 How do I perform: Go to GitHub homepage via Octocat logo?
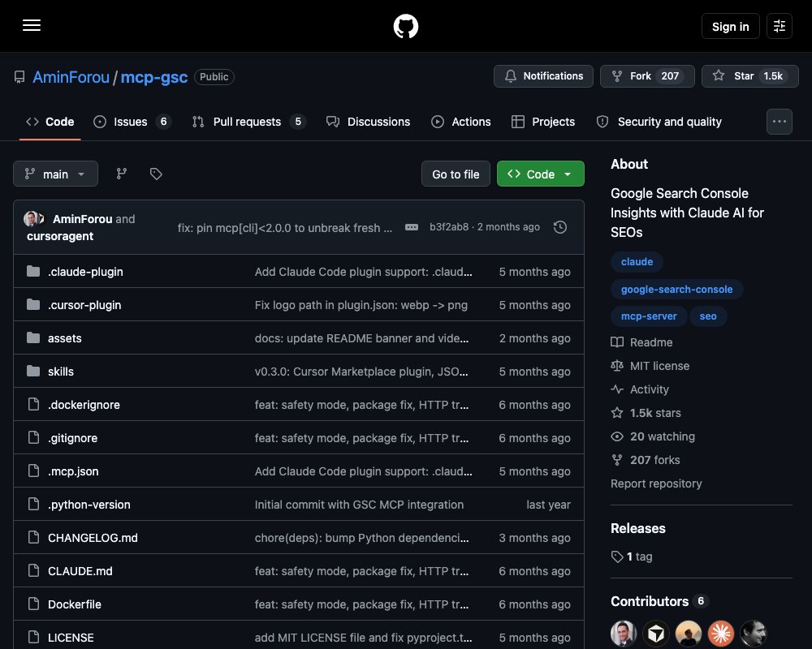point(405,26)
